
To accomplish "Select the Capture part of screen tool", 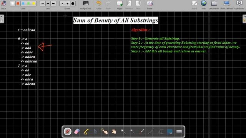I will click(170, 131).
